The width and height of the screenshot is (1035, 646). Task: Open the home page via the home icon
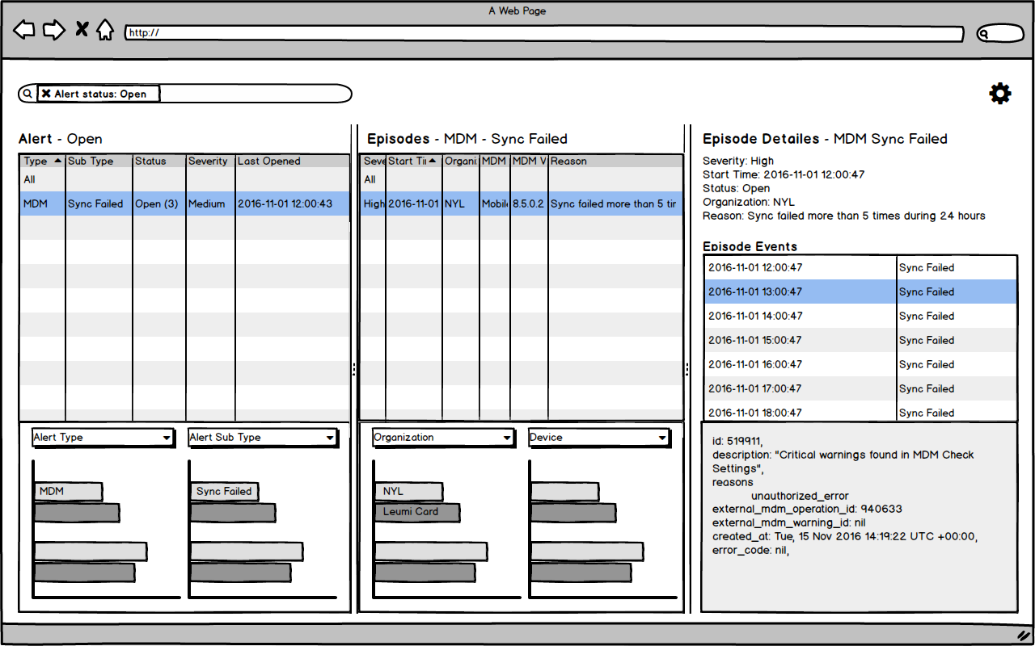point(106,29)
